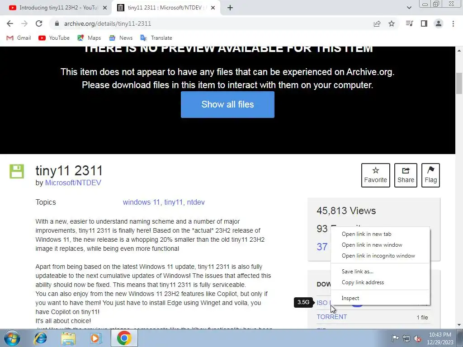Open media controls icon in toolbar
463x347 pixels.
click(409, 23)
